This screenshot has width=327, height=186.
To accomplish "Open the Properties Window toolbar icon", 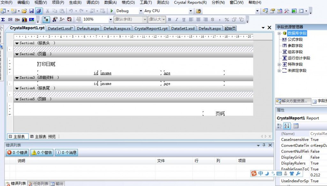I will 272,11.
